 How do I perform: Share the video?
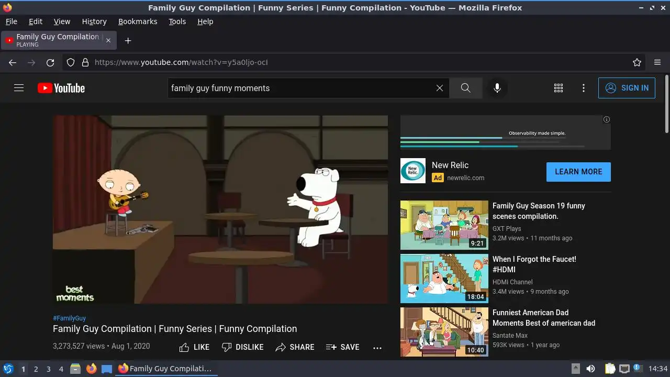(x=295, y=347)
